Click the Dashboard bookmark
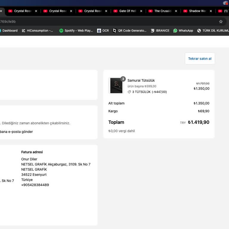This screenshot has width=229, height=229. coord(9,30)
